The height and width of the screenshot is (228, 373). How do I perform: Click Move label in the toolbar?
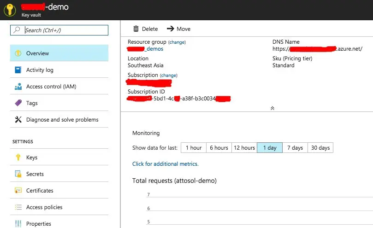tap(184, 29)
